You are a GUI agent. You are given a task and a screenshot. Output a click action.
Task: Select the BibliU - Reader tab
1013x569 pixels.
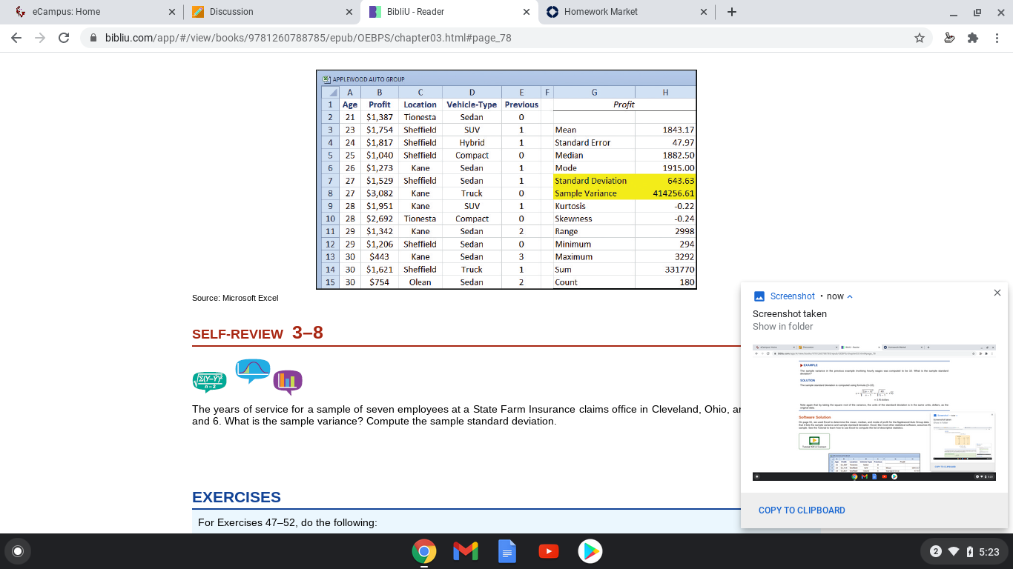tap(448, 12)
